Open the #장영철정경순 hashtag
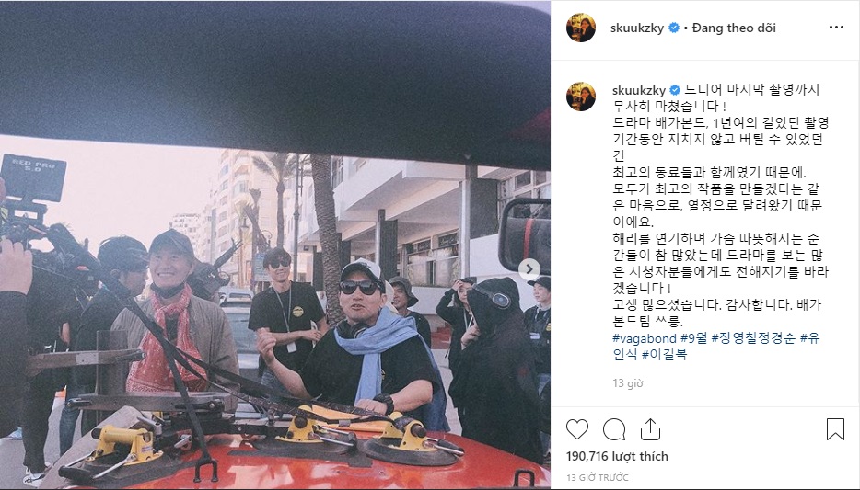Viewport: 860px width, 490px height. (753, 338)
